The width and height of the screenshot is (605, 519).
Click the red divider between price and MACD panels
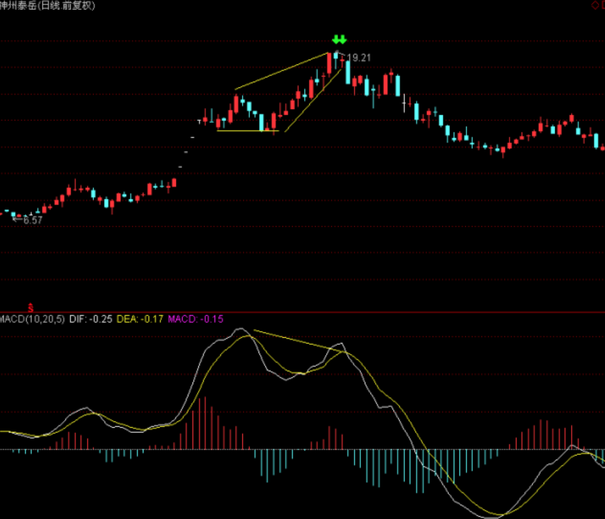[302, 312]
